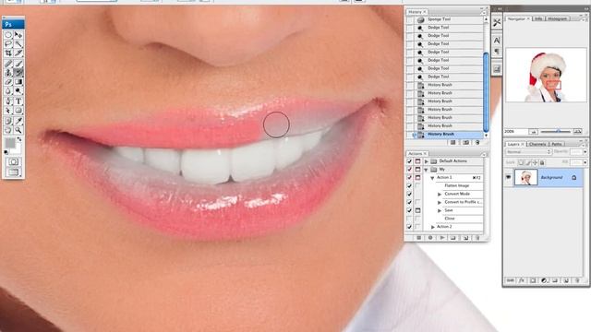Select the Eyedropper tool
The image size is (591, 332).
(18, 121)
